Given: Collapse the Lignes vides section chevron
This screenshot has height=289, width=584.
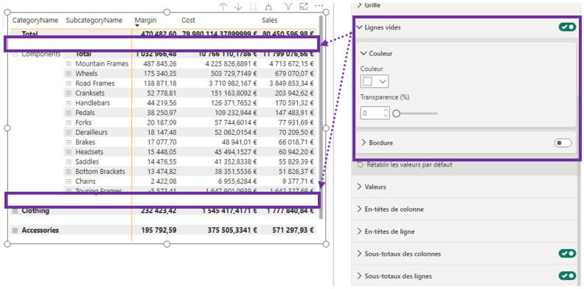Looking at the screenshot, I should click(359, 27).
